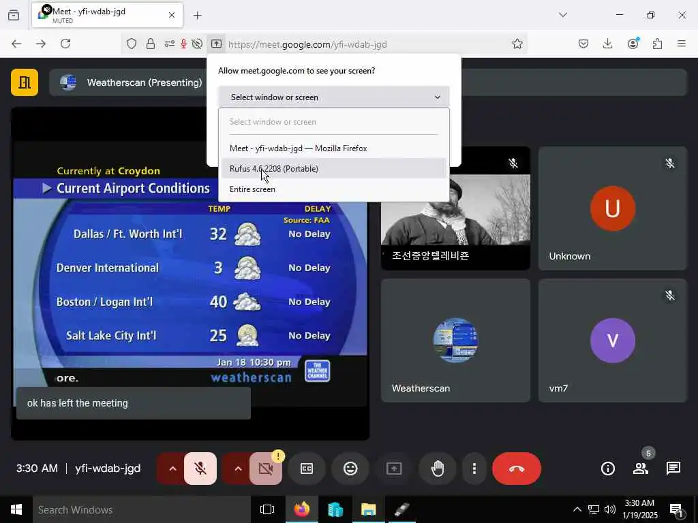Open Task View in taskbar
The height and width of the screenshot is (523, 698).
267,509
